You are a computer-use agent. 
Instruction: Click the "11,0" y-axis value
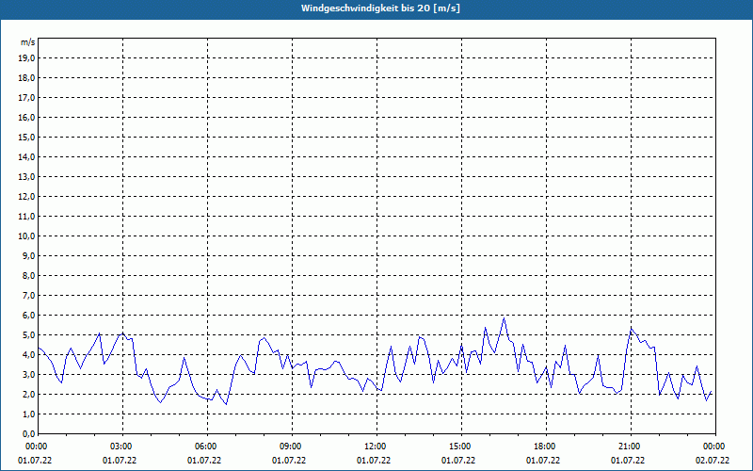coord(26,217)
